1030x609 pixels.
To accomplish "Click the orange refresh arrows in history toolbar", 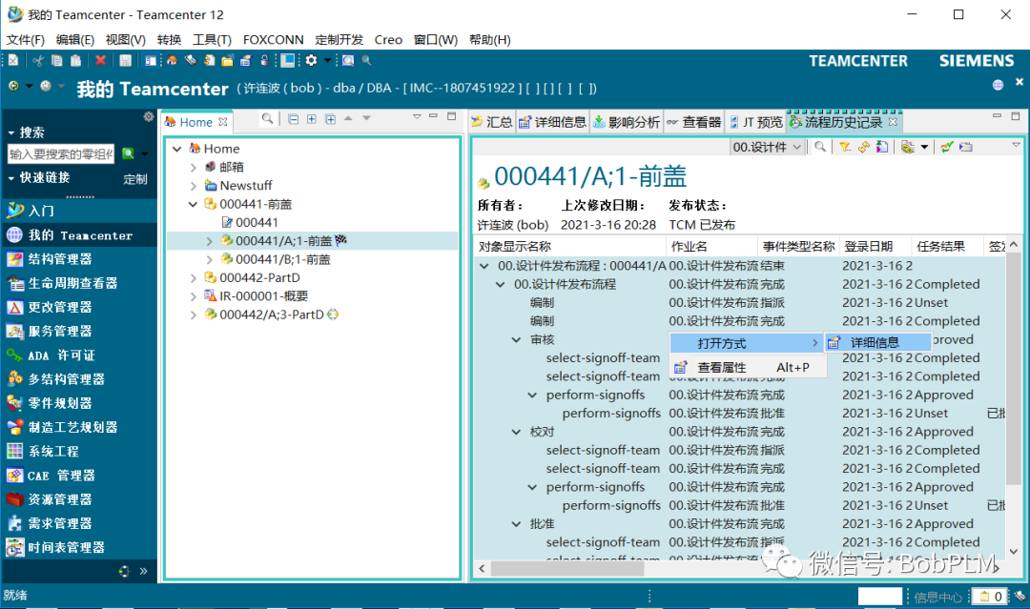I will 863,147.
